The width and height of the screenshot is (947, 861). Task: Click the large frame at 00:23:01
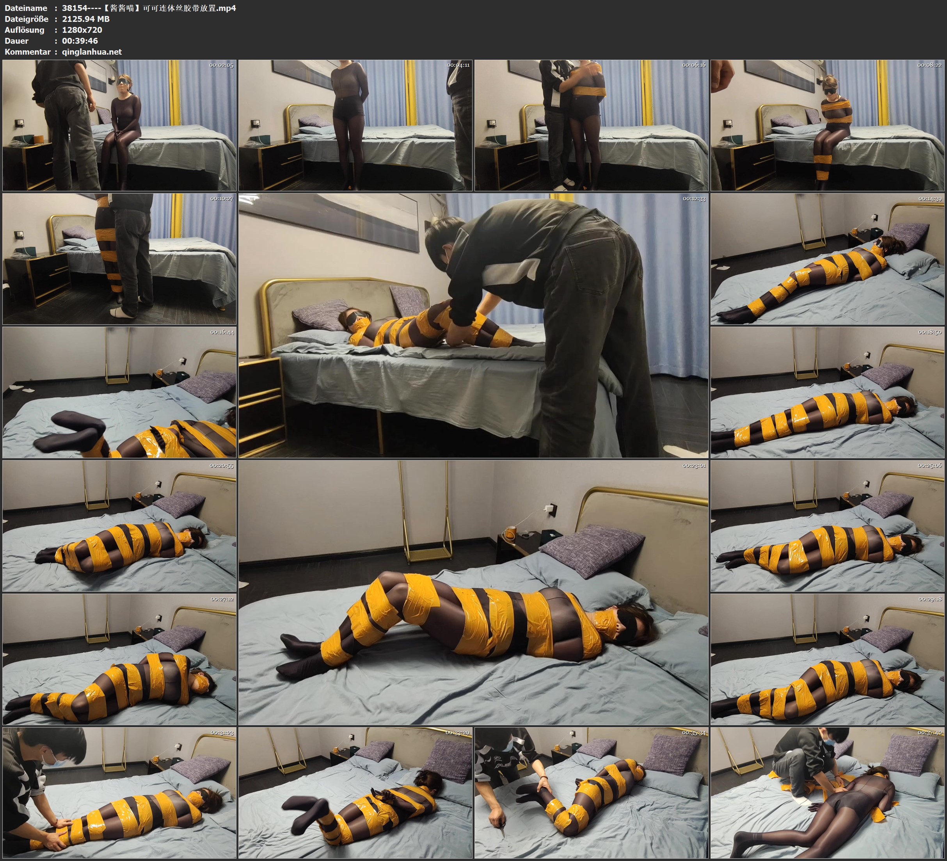click(x=473, y=592)
